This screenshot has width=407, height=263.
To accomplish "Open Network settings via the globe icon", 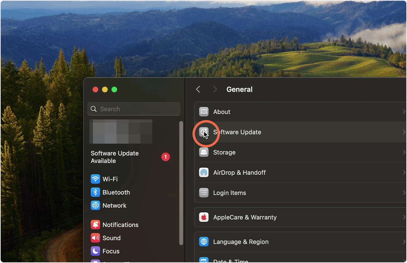I will (95, 205).
